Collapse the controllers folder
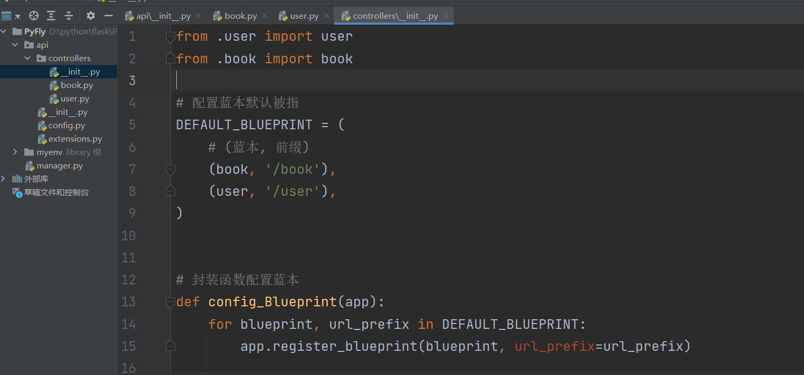804x375 pixels. click(27, 58)
